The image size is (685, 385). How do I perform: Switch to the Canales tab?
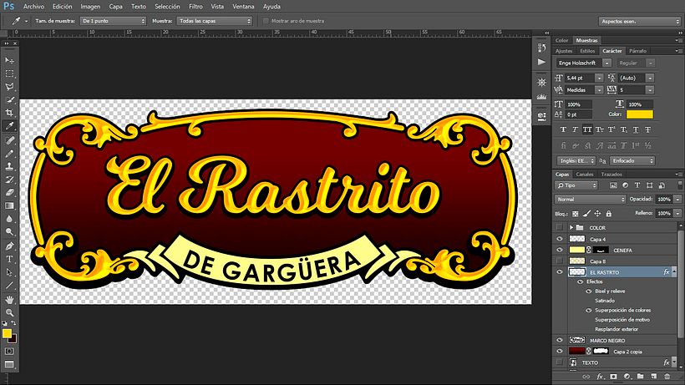[x=585, y=175]
